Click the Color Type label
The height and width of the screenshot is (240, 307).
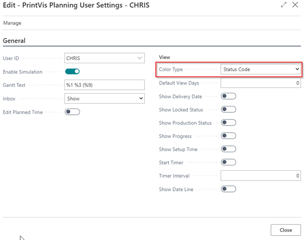[171, 69]
